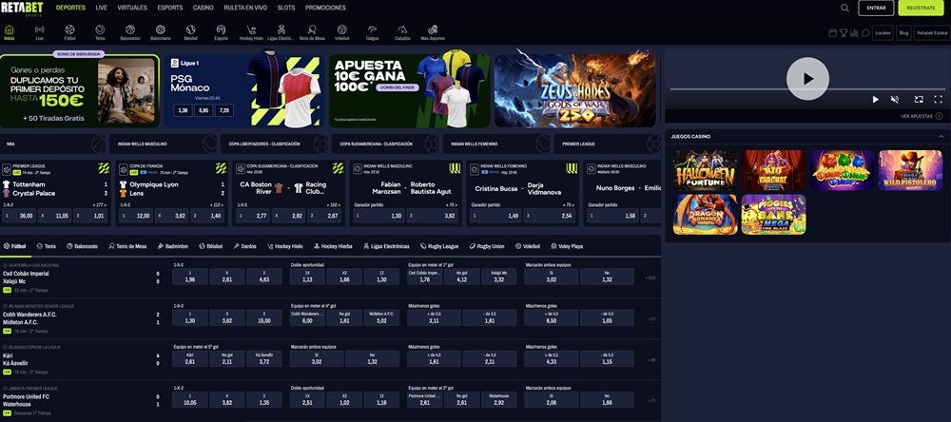Toggle fullscreen on the video player

[939, 99]
